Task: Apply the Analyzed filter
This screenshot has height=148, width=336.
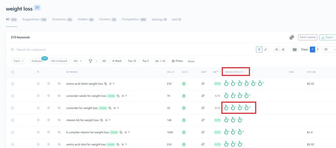Action: coord(37,61)
